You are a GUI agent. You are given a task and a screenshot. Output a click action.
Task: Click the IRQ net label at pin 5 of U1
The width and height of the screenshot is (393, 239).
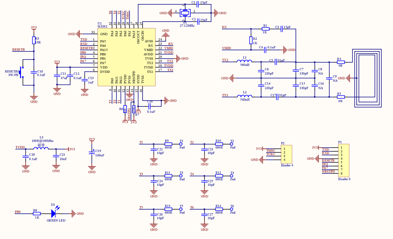click(x=83, y=57)
